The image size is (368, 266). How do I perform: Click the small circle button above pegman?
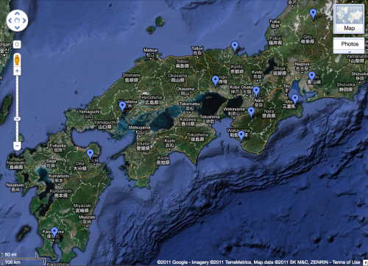click(17, 45)
